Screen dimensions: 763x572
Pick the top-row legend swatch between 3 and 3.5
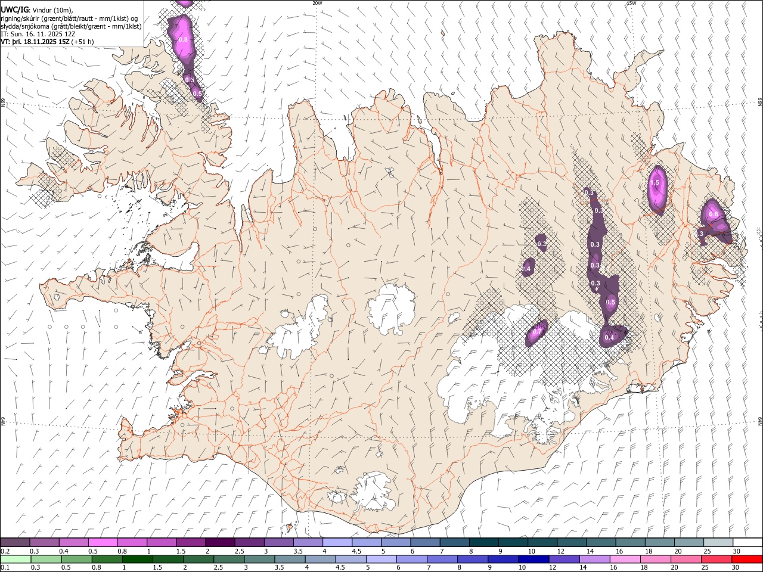point(279,542)
